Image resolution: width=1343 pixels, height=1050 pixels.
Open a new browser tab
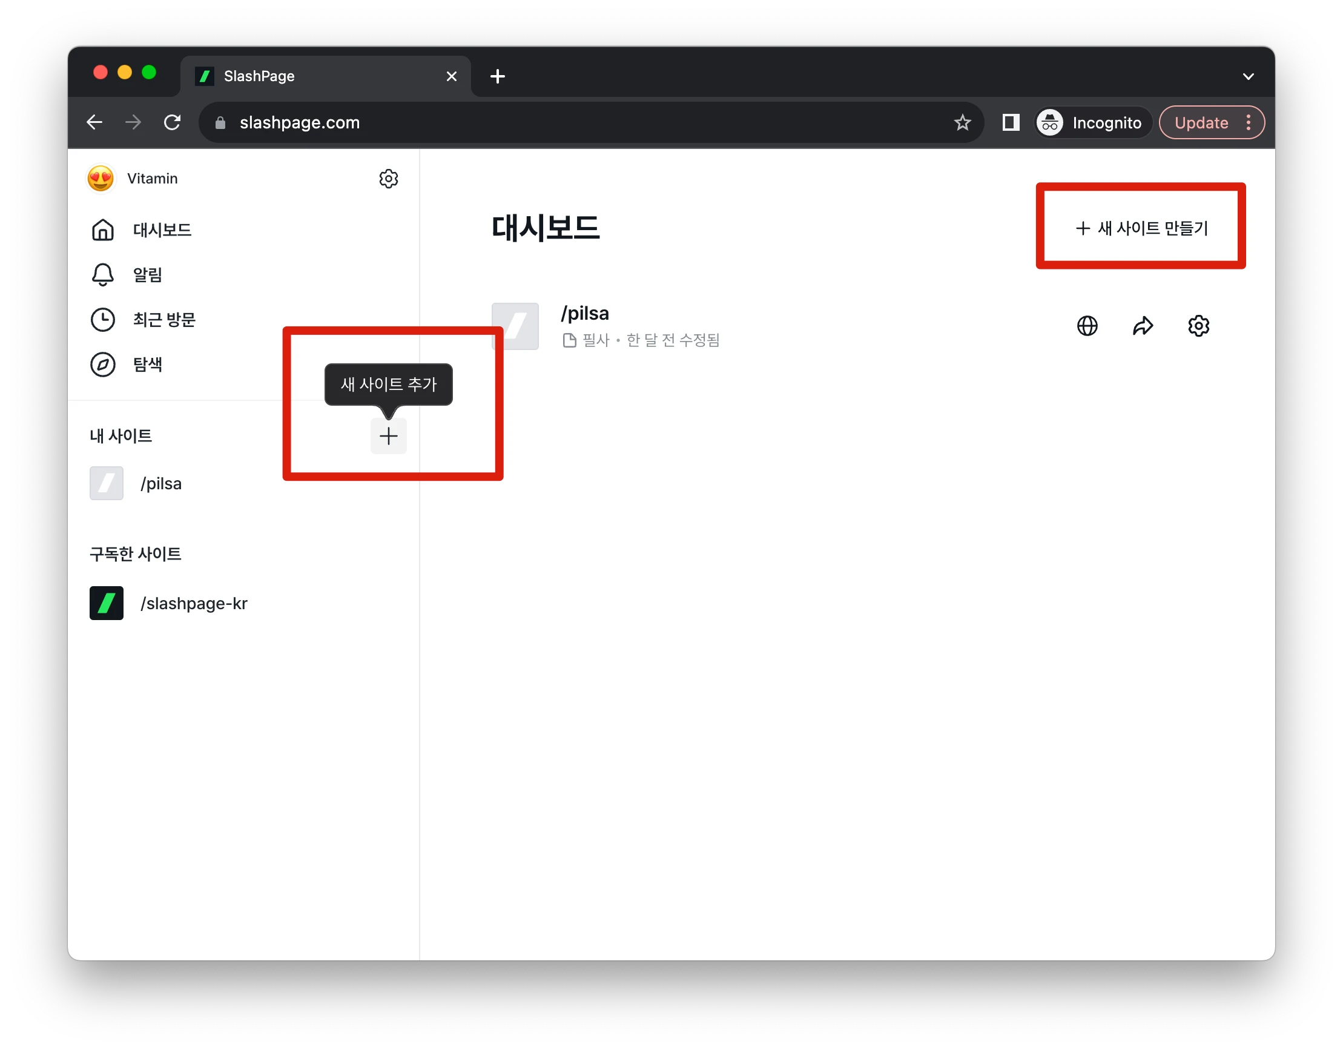click(x=497, y=76)
